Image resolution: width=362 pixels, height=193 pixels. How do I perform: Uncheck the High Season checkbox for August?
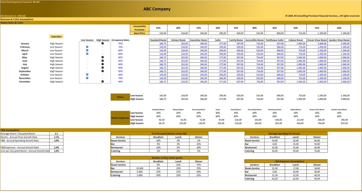click(103, 68)
